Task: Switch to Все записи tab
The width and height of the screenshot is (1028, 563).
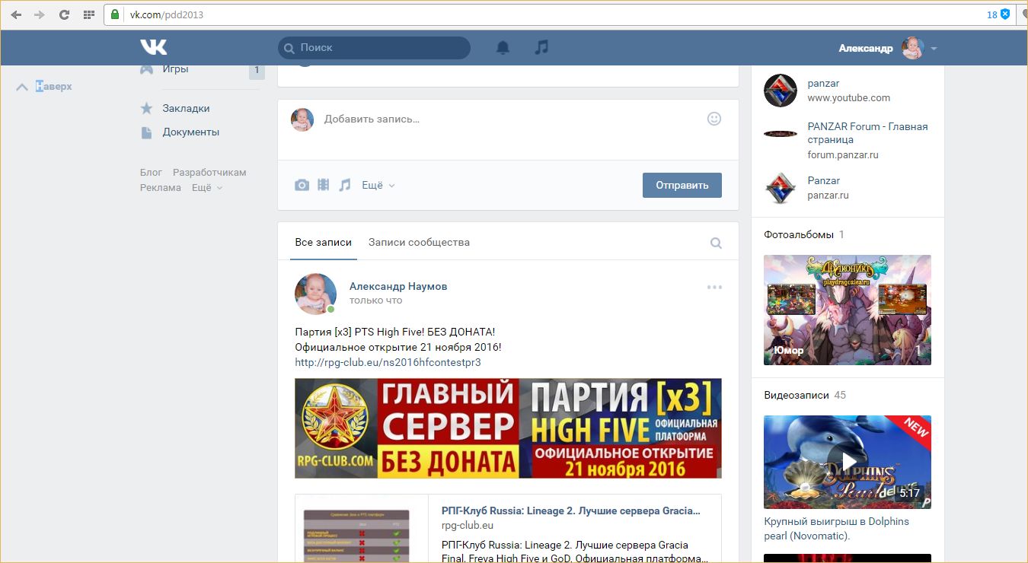Action: click(x=324, y=242)
